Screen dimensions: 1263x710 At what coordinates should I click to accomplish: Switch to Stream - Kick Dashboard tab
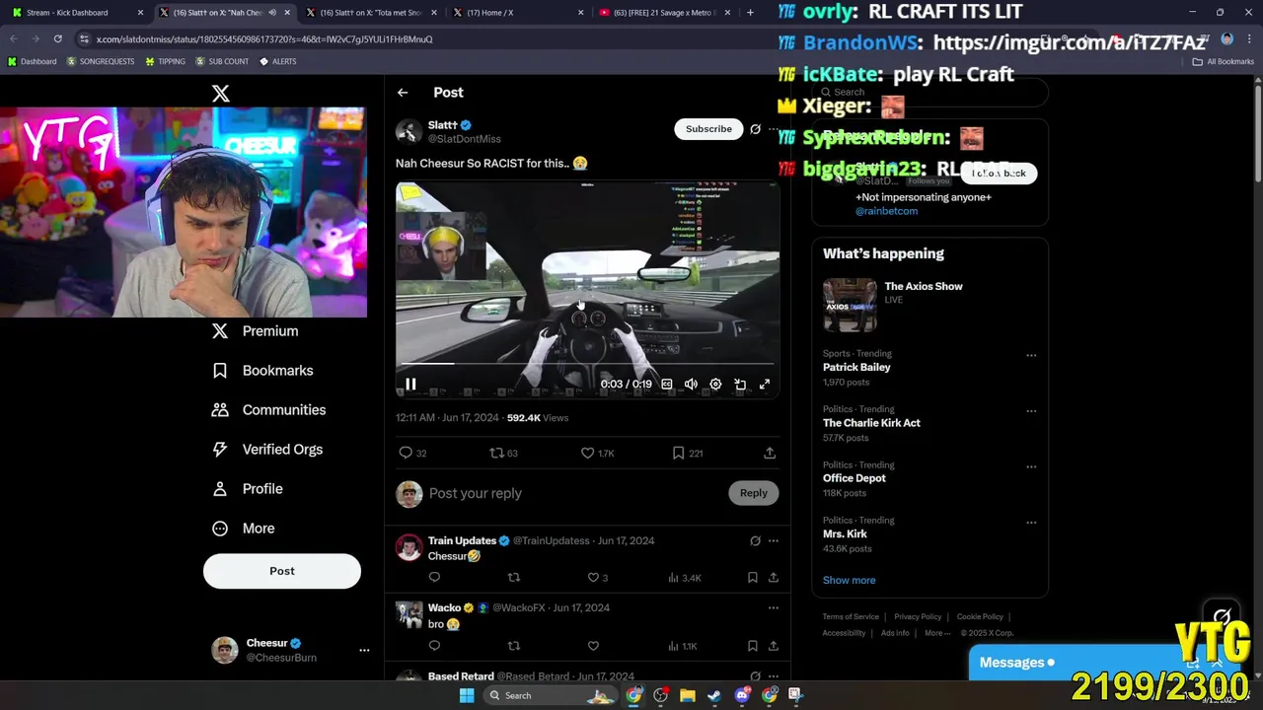(77, 13)
